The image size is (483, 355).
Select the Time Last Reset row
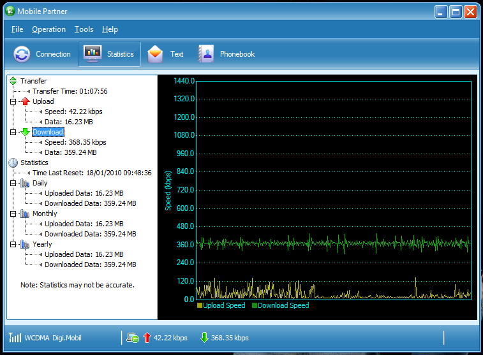coord(92,173)
